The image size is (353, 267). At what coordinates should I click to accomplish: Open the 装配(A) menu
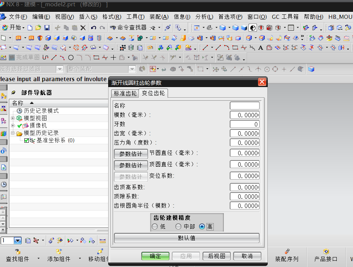[x=159, y=17]
